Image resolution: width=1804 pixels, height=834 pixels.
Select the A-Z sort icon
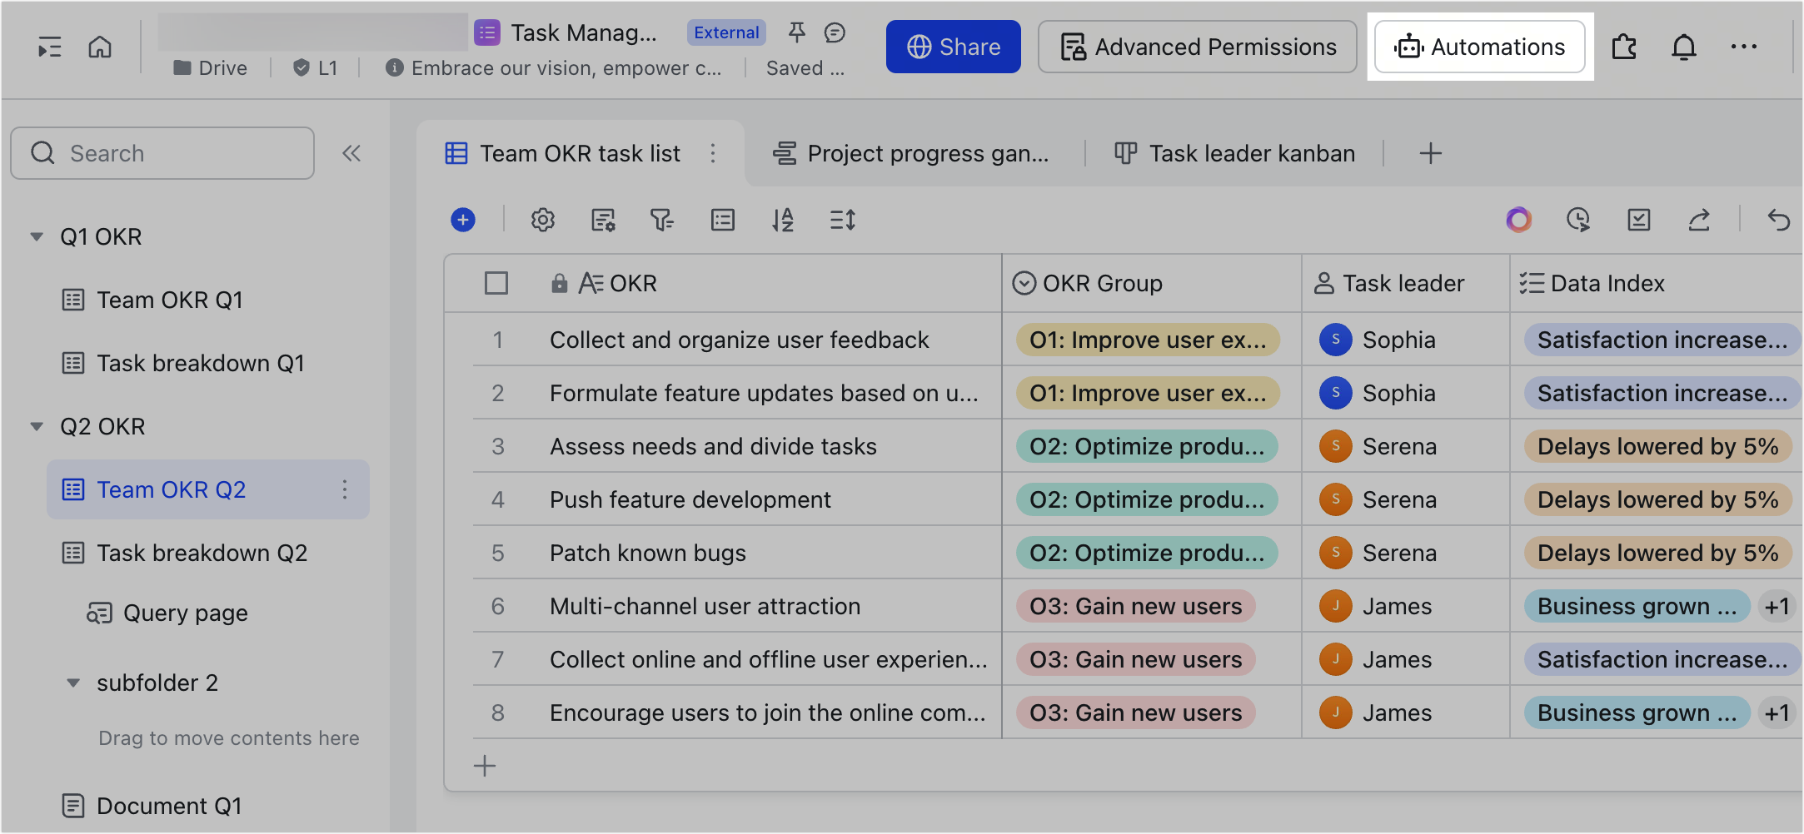coord(783,220)
